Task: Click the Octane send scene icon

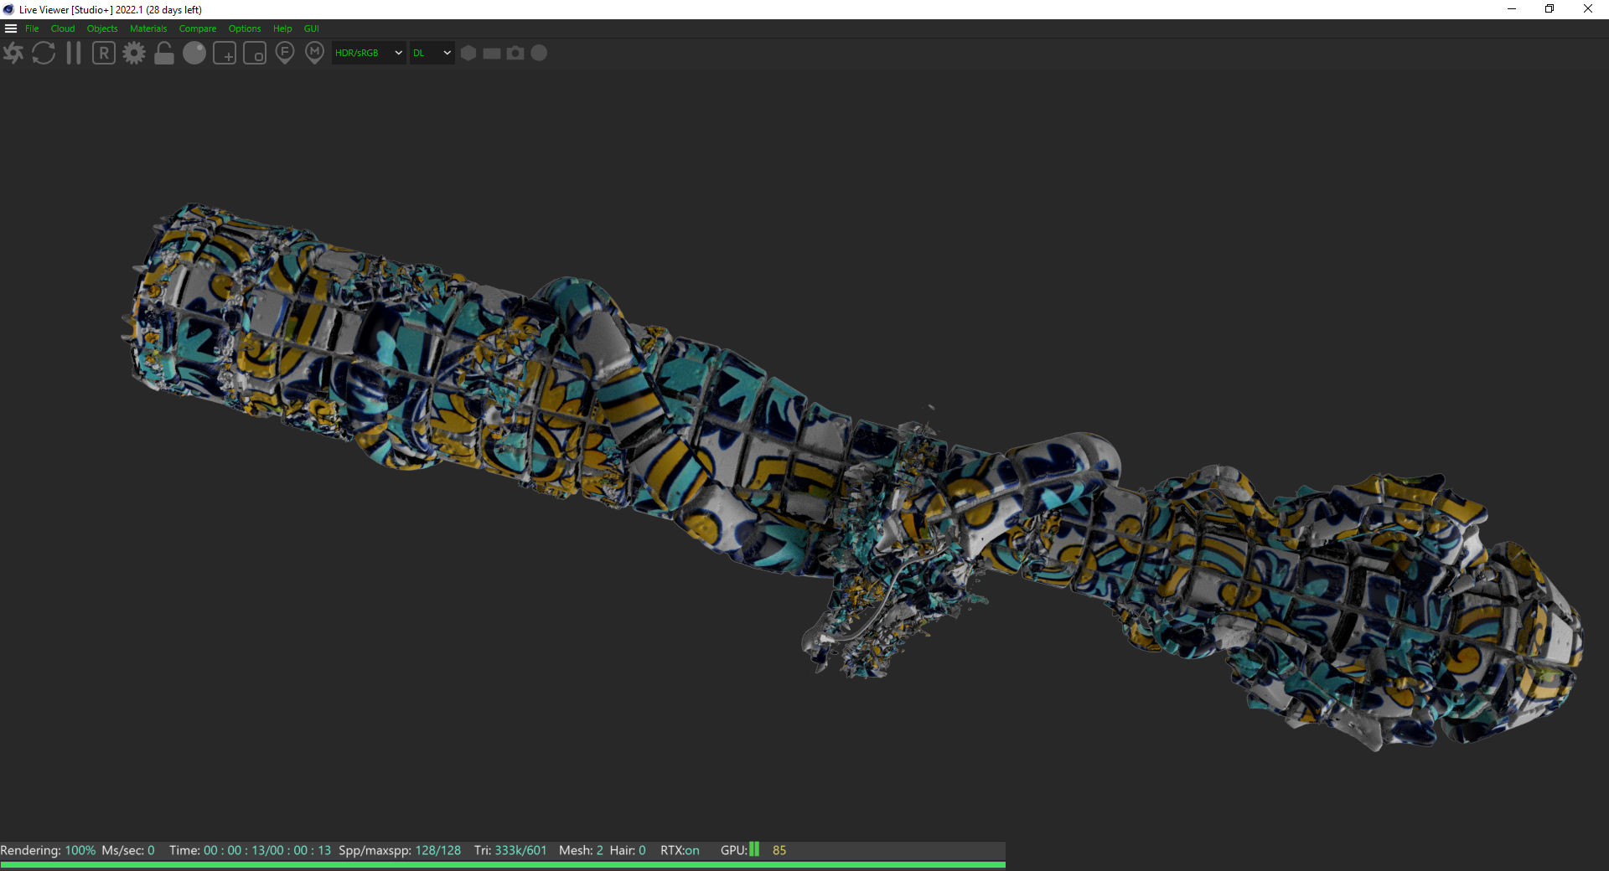Action: click(13, 54)
